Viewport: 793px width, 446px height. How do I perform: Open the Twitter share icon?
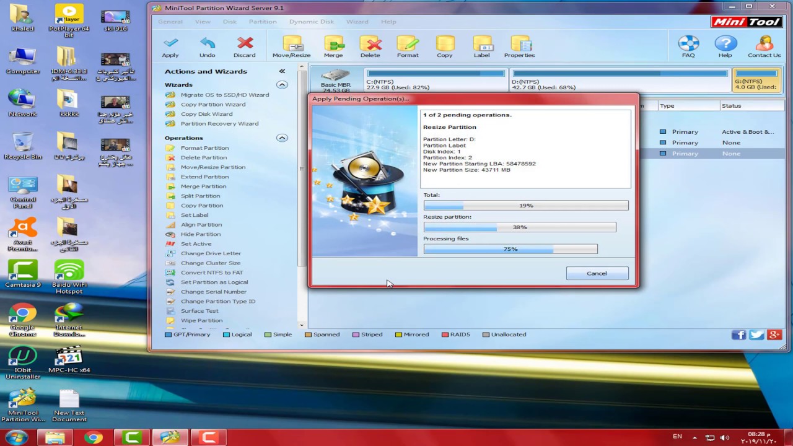pyautogui.click(x=756, y=334)
